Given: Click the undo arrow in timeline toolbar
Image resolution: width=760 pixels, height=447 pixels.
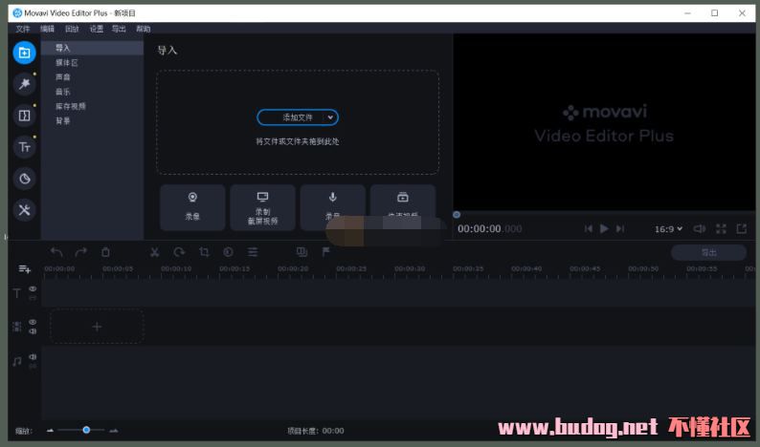Looking at the screenshot, I should (x=56, y=252).
